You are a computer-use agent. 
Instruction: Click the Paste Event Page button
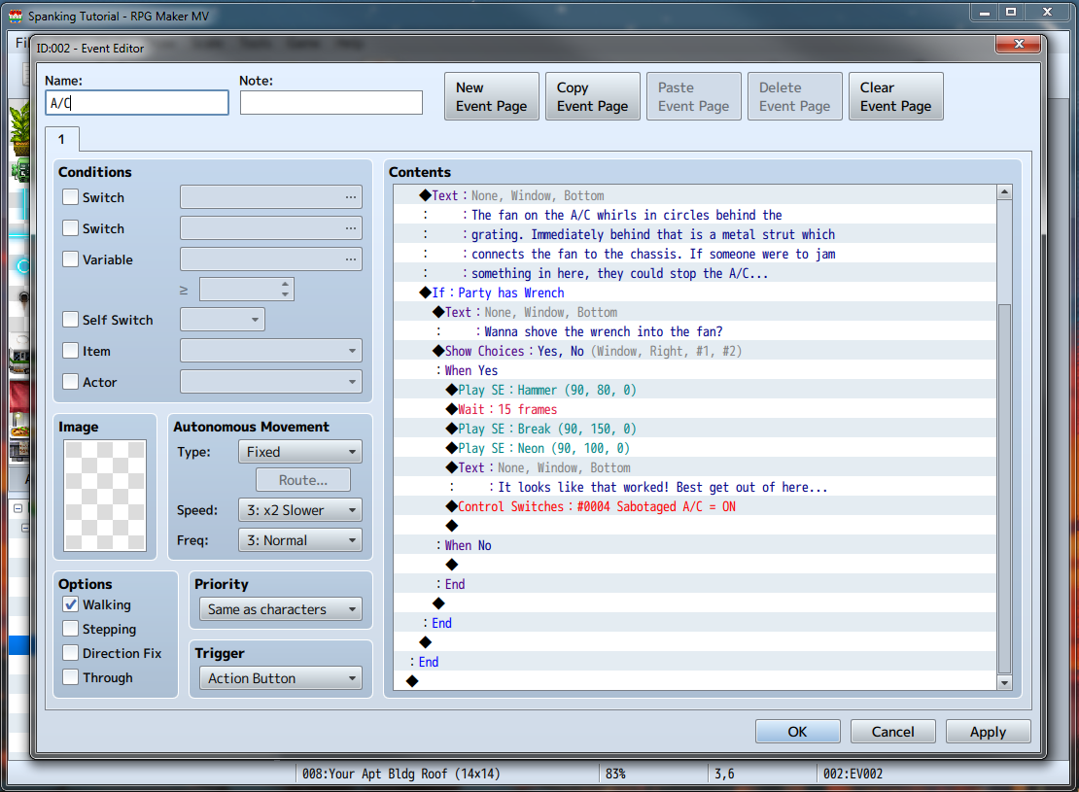click(694, 96)
